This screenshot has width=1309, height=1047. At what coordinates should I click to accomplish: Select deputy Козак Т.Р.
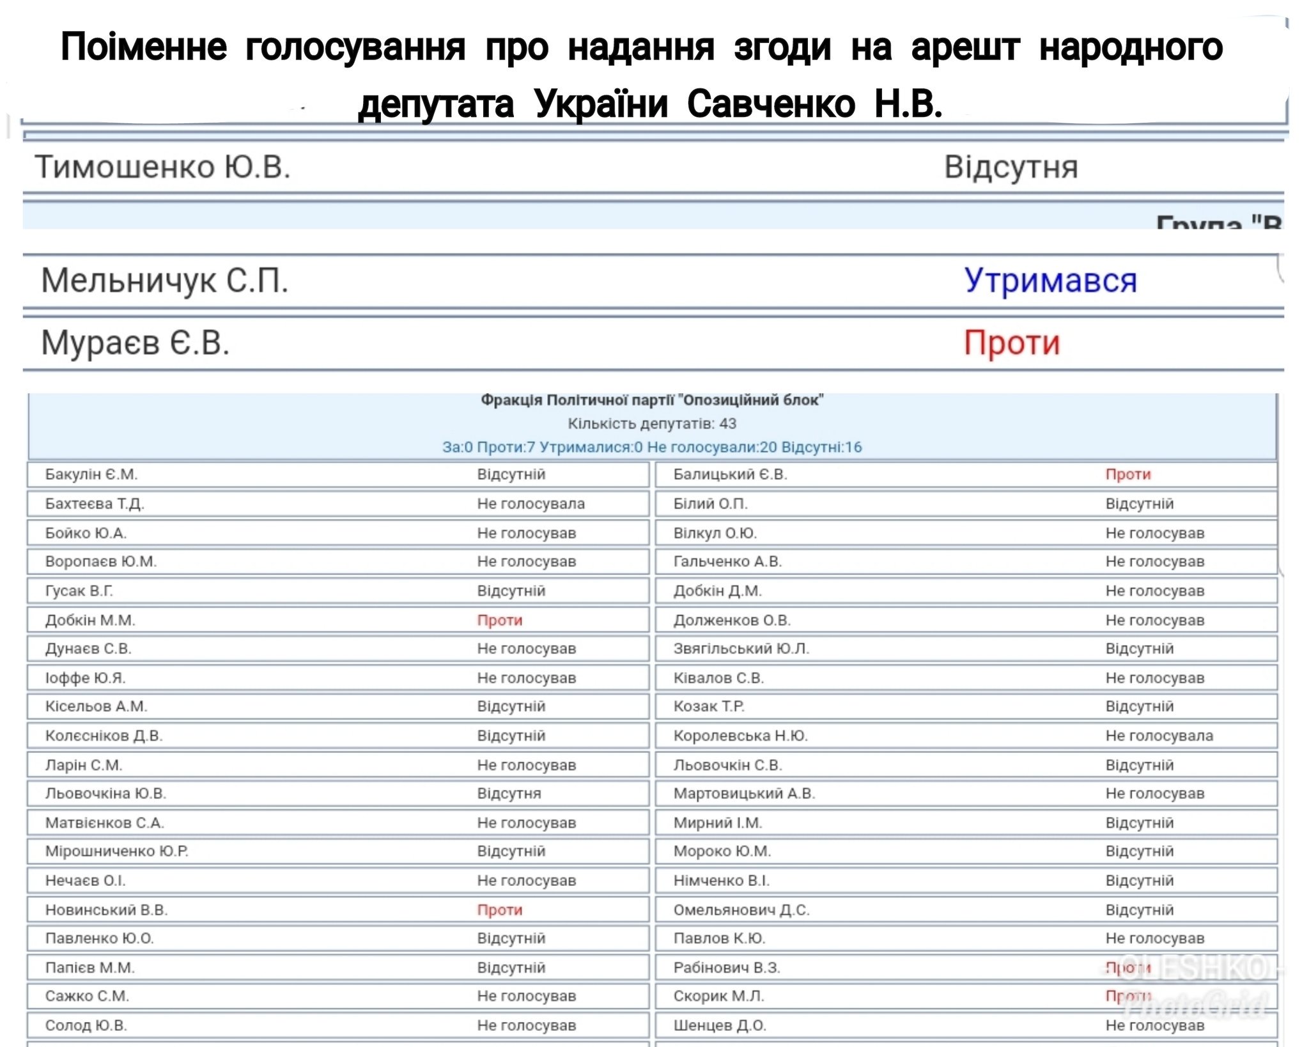click(709, 706)
